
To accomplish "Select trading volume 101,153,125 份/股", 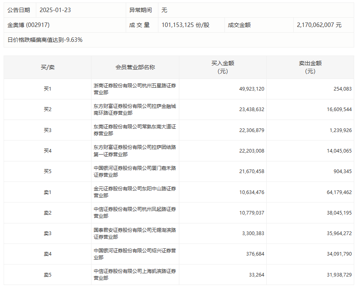I will pyautogui.click(x=185, y=25).
